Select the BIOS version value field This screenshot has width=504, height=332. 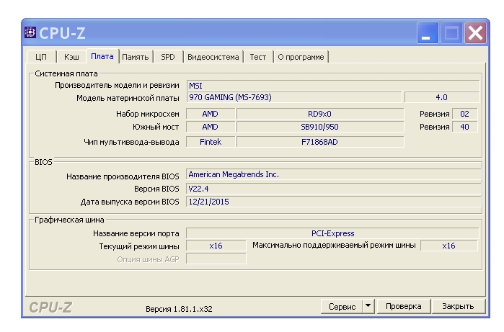[x=332, y=188]
